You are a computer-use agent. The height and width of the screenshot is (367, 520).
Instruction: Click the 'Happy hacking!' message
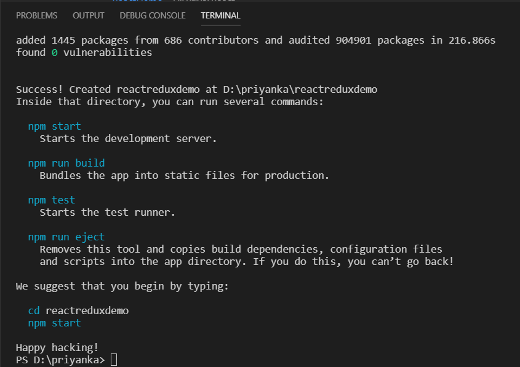coord(57,347)
